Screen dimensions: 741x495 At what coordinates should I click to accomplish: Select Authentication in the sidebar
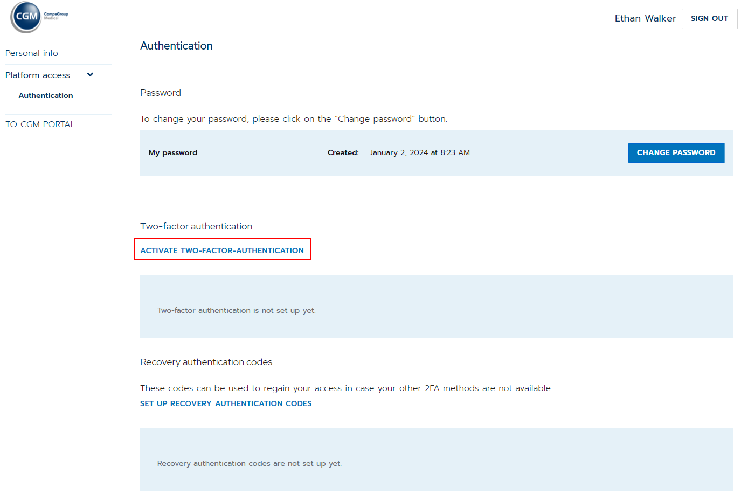46,95
